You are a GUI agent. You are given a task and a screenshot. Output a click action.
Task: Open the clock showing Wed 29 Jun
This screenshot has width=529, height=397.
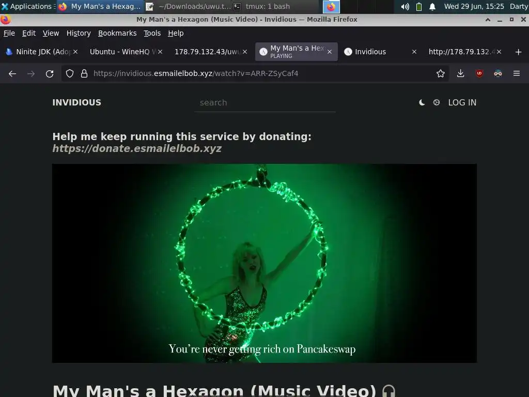[474, 6]
